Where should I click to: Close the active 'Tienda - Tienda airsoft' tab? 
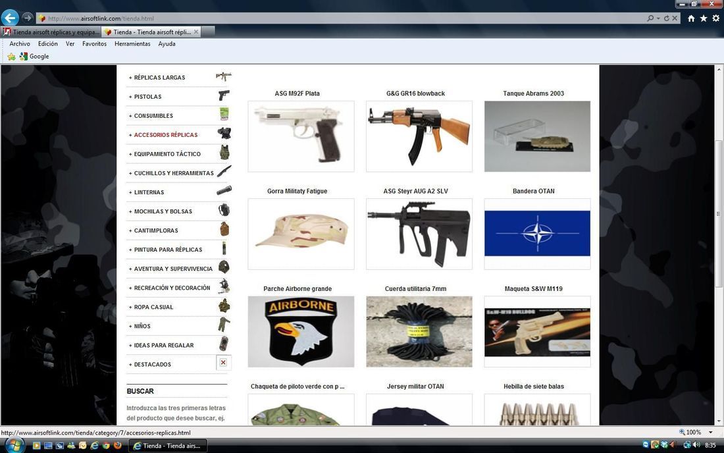[196, 32]
